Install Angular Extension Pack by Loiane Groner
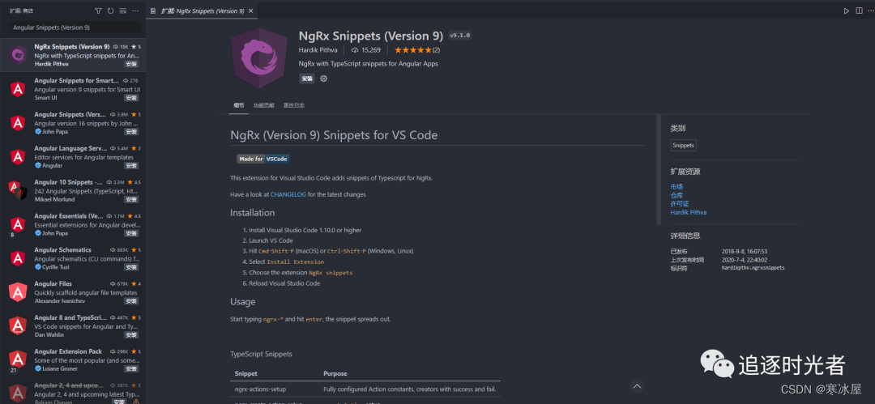Screen dimensions: 875x404 pyautogui.click(x=131, y=369)
